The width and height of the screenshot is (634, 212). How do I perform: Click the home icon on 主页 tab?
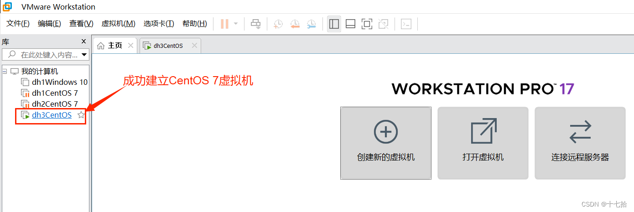pyautogui.click(x=101, y=46)
